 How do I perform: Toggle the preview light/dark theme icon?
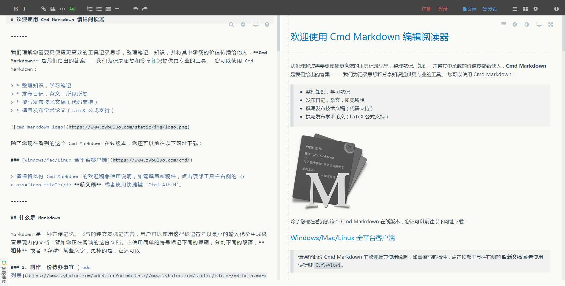pyautogui.click(x=527, y=24)
